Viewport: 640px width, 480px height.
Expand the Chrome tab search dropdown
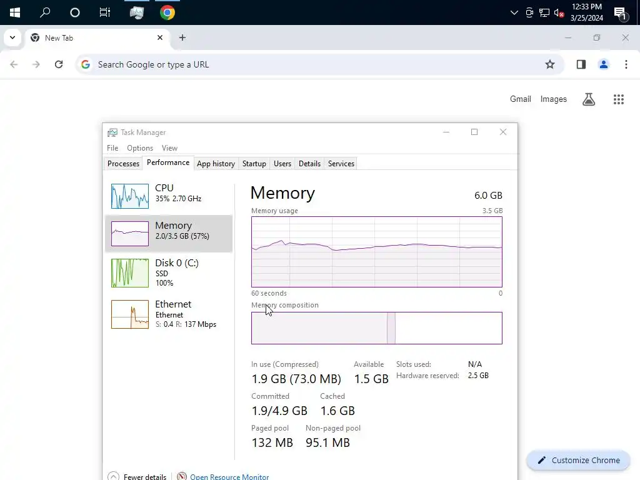tap(12, 37)
